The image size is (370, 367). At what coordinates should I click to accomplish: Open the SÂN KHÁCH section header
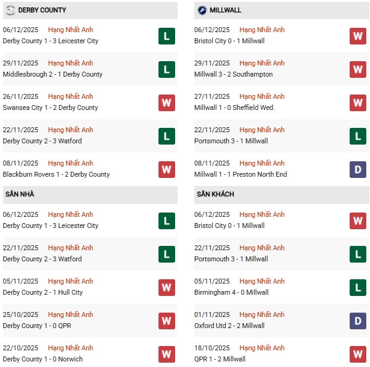click(x=215, y=194)
